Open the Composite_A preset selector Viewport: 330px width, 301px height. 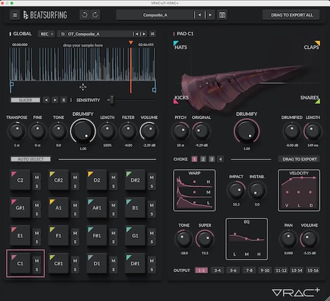point(155,15)
